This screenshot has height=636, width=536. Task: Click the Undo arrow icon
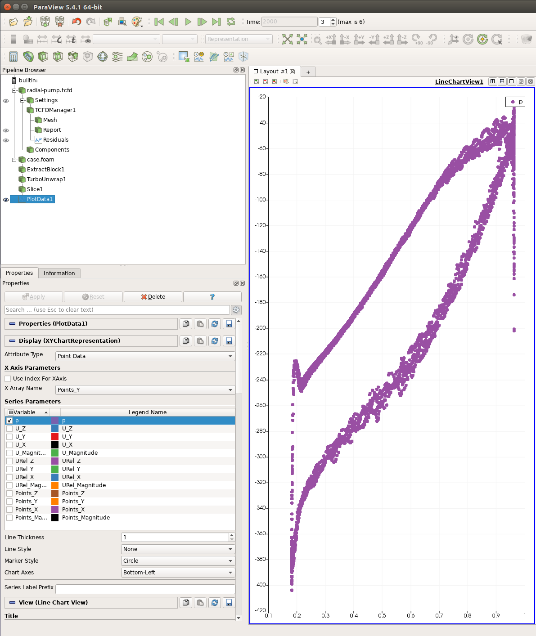pyautogui.click(x=77, y=22)
